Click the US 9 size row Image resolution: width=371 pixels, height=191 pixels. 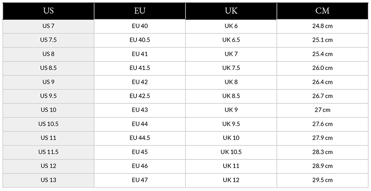click(185, 82)
